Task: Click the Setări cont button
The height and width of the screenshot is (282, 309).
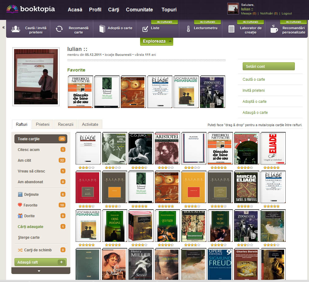Action: pyautogui.click(x=268, y=66)
